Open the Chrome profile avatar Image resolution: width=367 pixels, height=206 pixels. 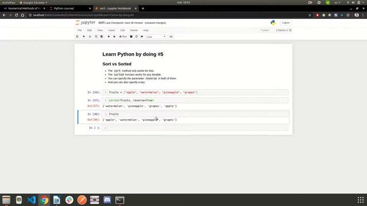coord(357,15)
